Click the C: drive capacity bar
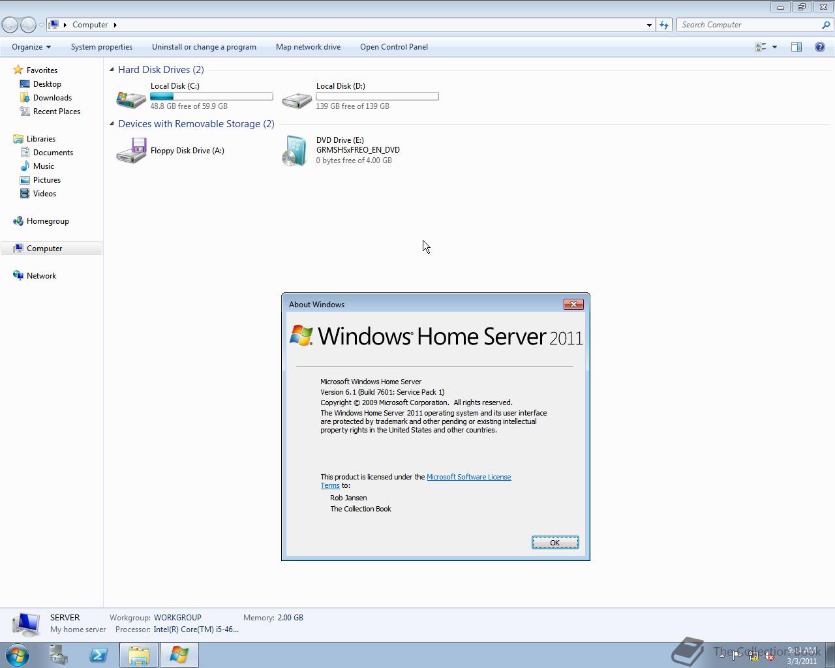Viewport: 835px width, 668px height. pos(211,97)
